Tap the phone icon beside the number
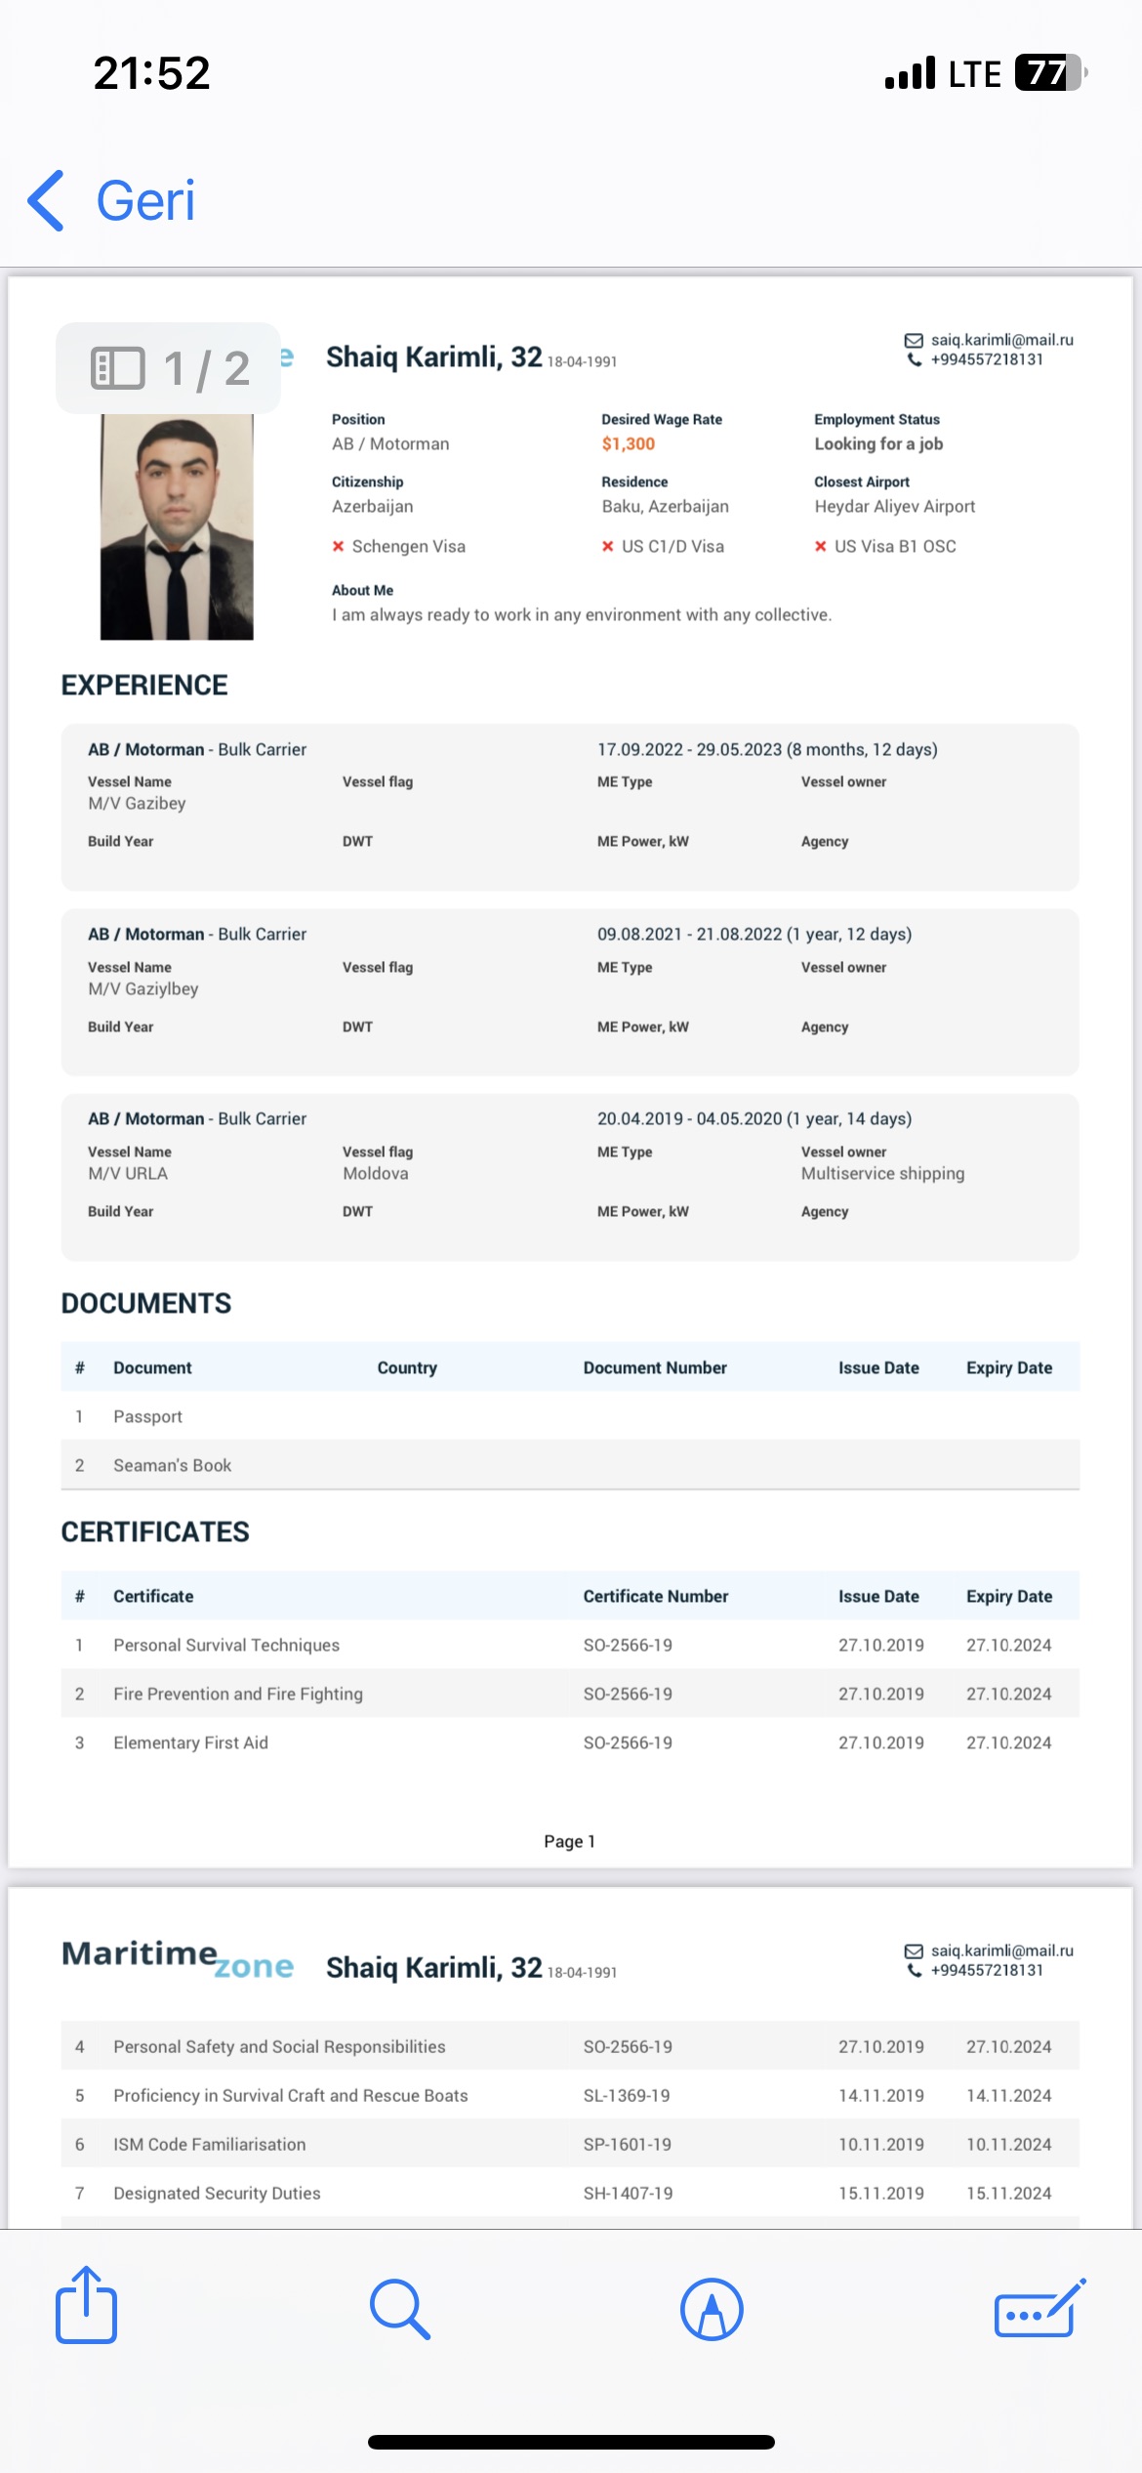Image resolution: width=1142 pixels, height=2473 pixels. coord(914,359)
